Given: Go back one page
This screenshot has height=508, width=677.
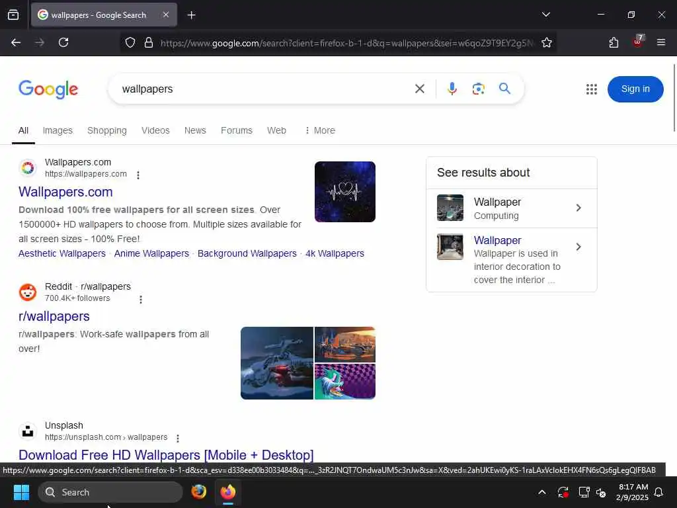Looking at the screenshot, I should pyautogui.click(x=16, y=42).
